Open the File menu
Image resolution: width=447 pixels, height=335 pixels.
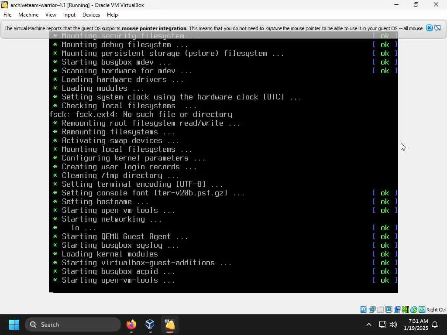point(7,15)
